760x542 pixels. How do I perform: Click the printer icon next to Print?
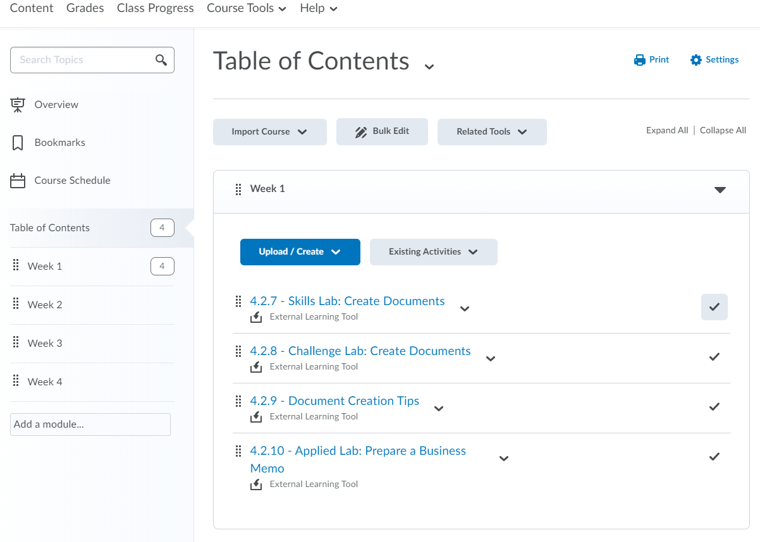(639, 60)
